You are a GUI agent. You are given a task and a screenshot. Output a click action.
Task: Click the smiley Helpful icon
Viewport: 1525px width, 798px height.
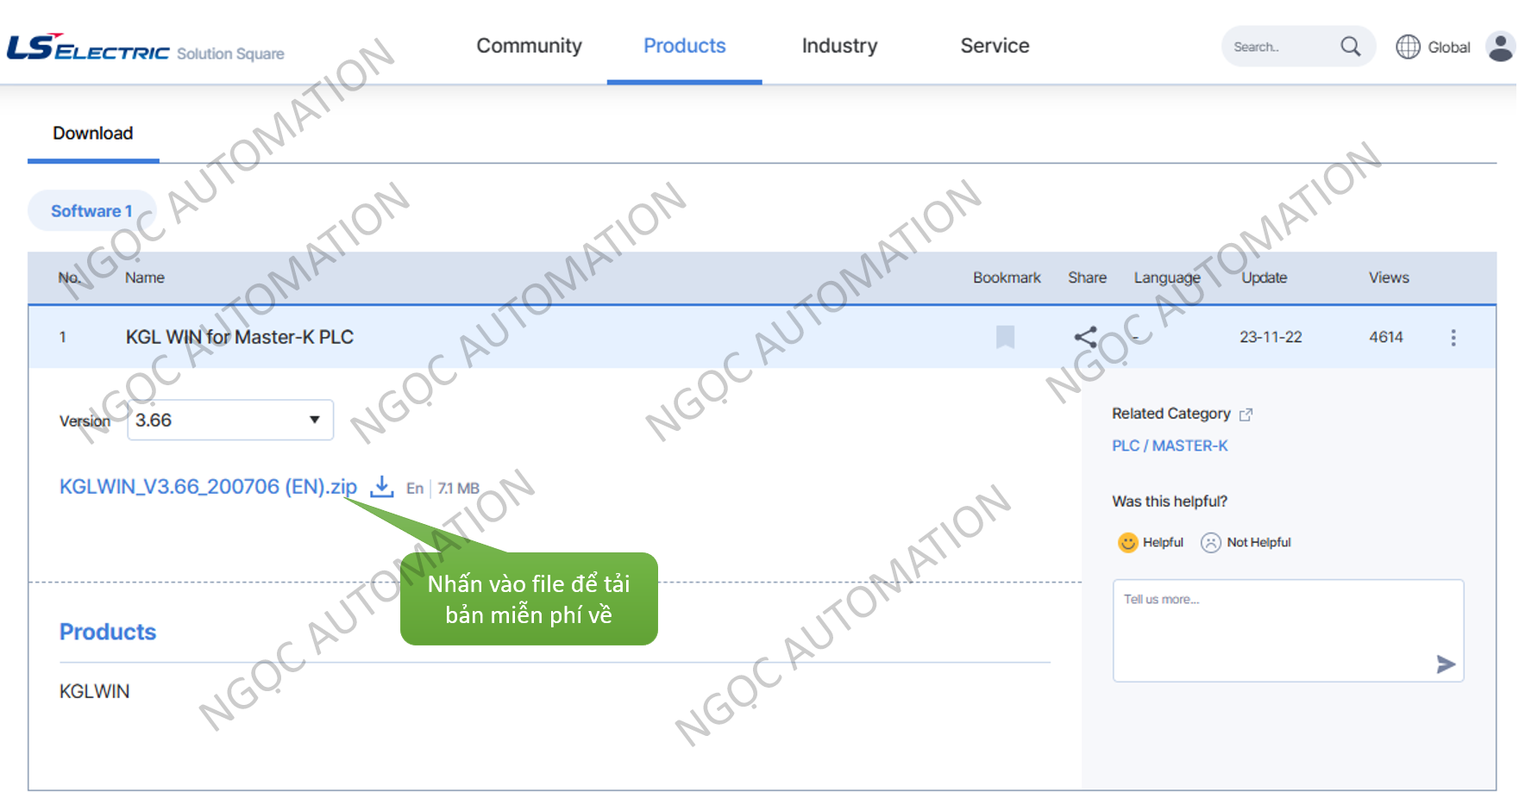[x=1127, y=542]
